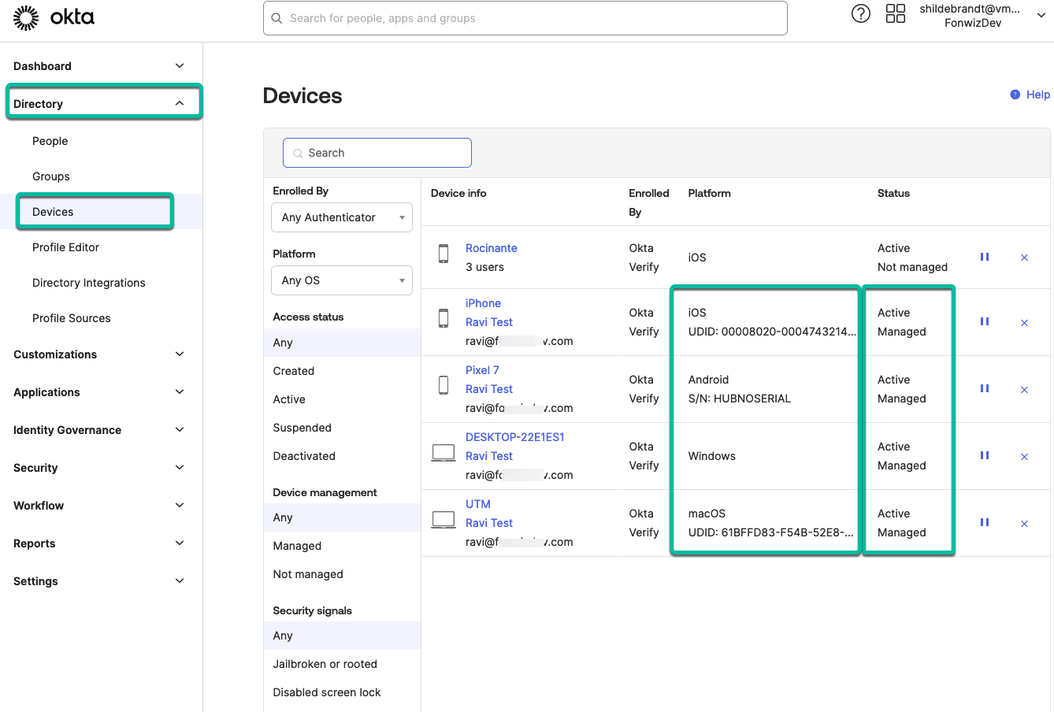This screenshot has height=712, width=1054.
Task: Click the admin apps grid icon
Action: pos(895,13)
